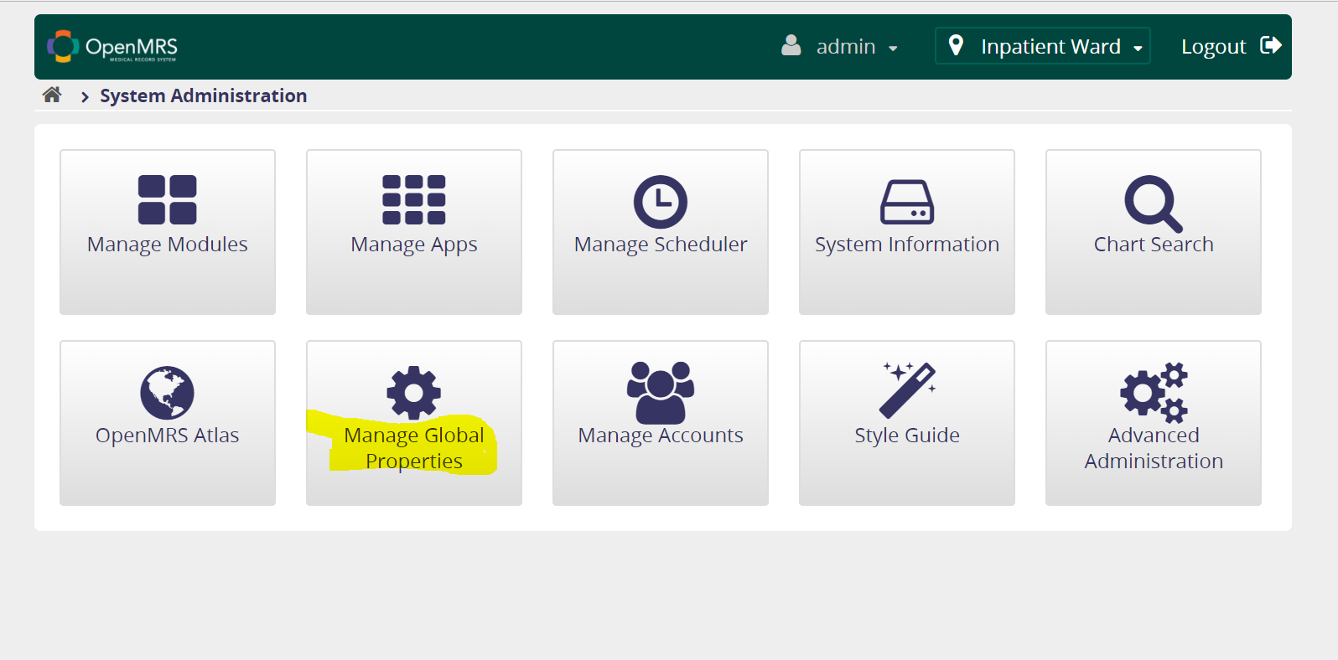Open System Information label
The width and height of the screenshot is (1338, 660).
pos(907,245)
